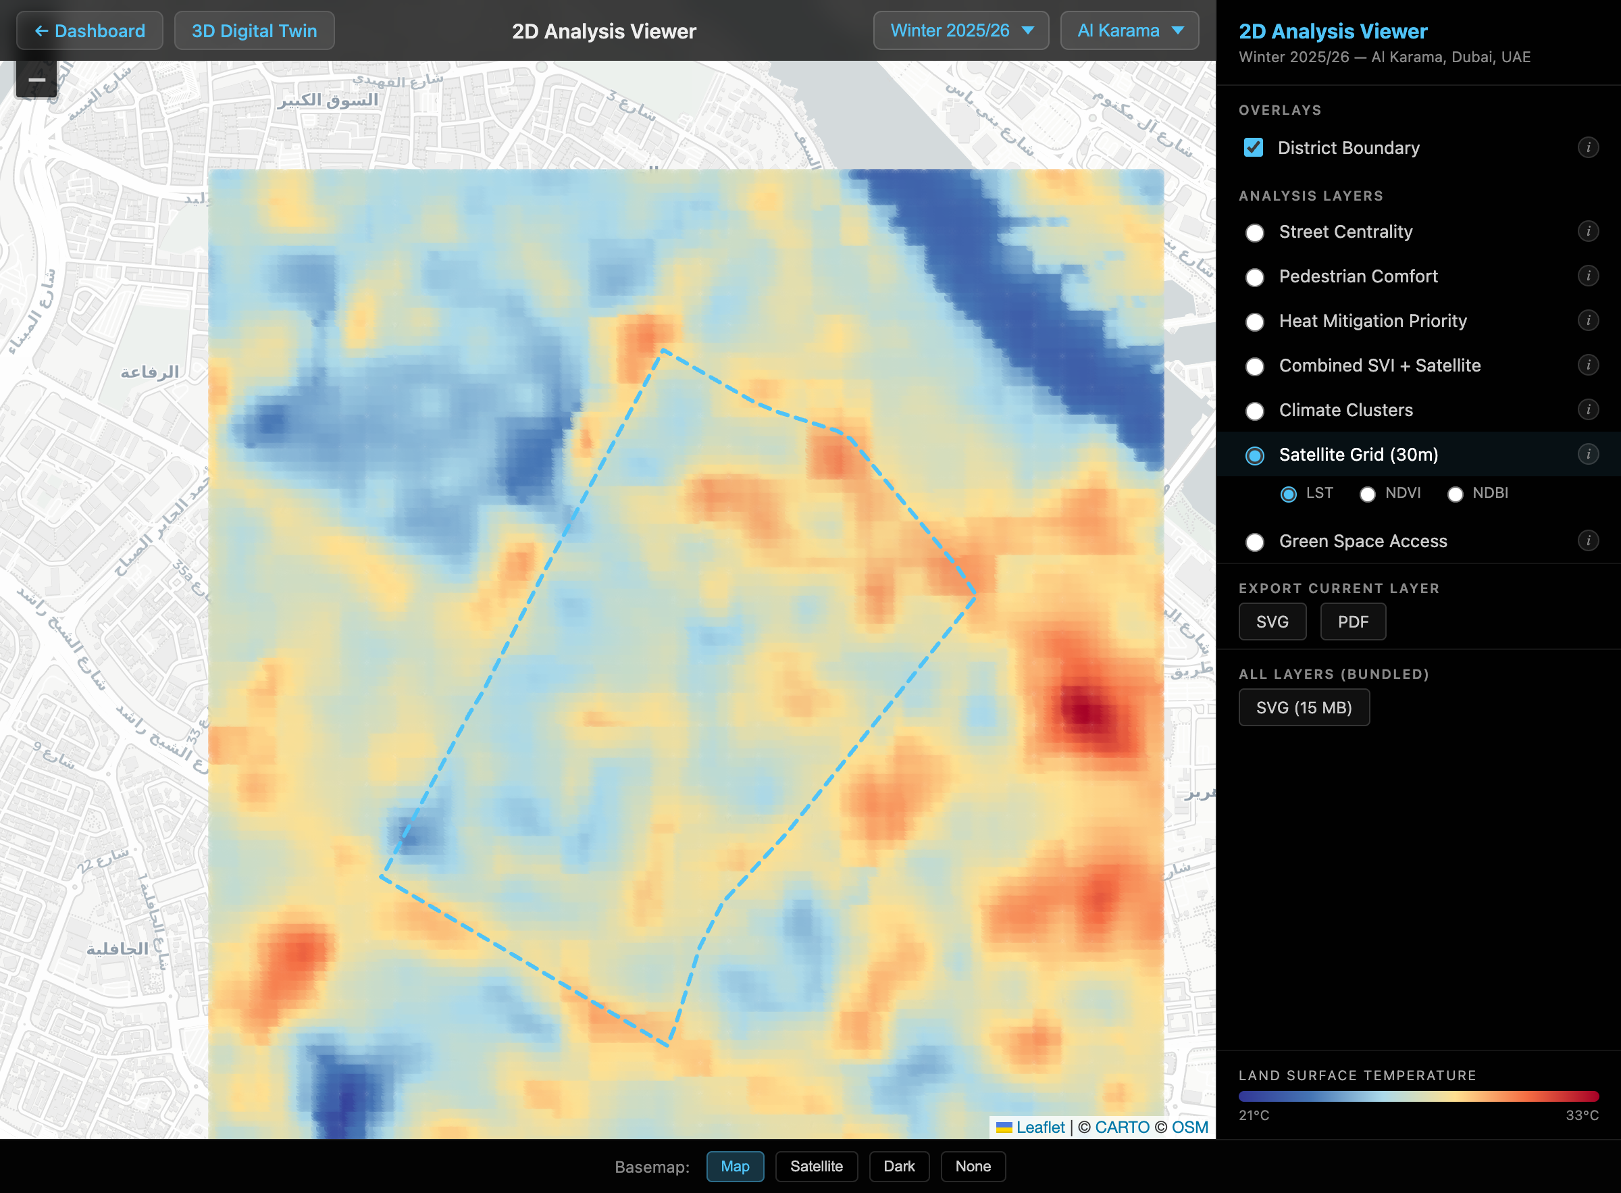Open info for Combined SVI + Satellite
This screenshot has width=1621, height=1193.
(x=1588, y=365)
